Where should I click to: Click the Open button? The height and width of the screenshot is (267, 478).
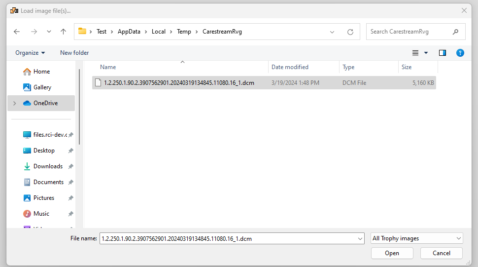392,253
